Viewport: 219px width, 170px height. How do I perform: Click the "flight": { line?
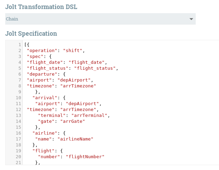pyautogui.click(x=48, y=151)
